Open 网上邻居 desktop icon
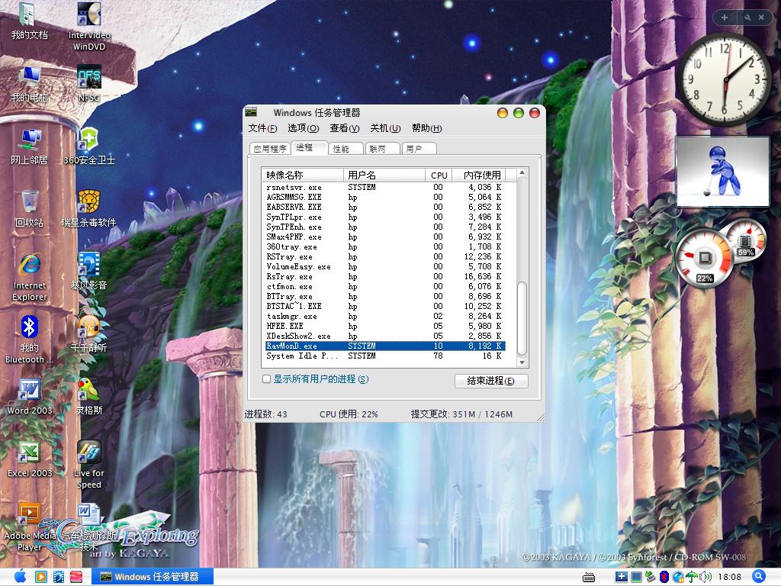781x586 pixels. (x=30, y=146)
